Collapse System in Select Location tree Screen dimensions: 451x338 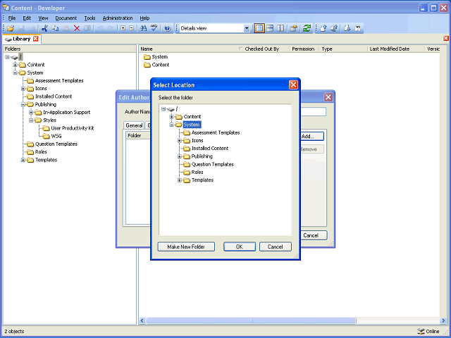(171, 125)
